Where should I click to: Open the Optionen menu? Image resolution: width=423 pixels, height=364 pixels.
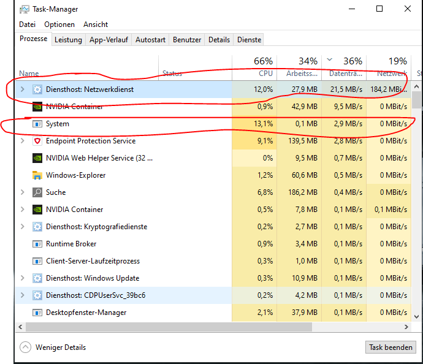point(59,25)
